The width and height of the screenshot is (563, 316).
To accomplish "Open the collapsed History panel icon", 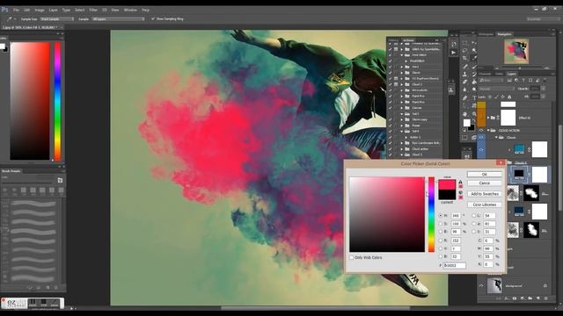I will tap(454, 44).
